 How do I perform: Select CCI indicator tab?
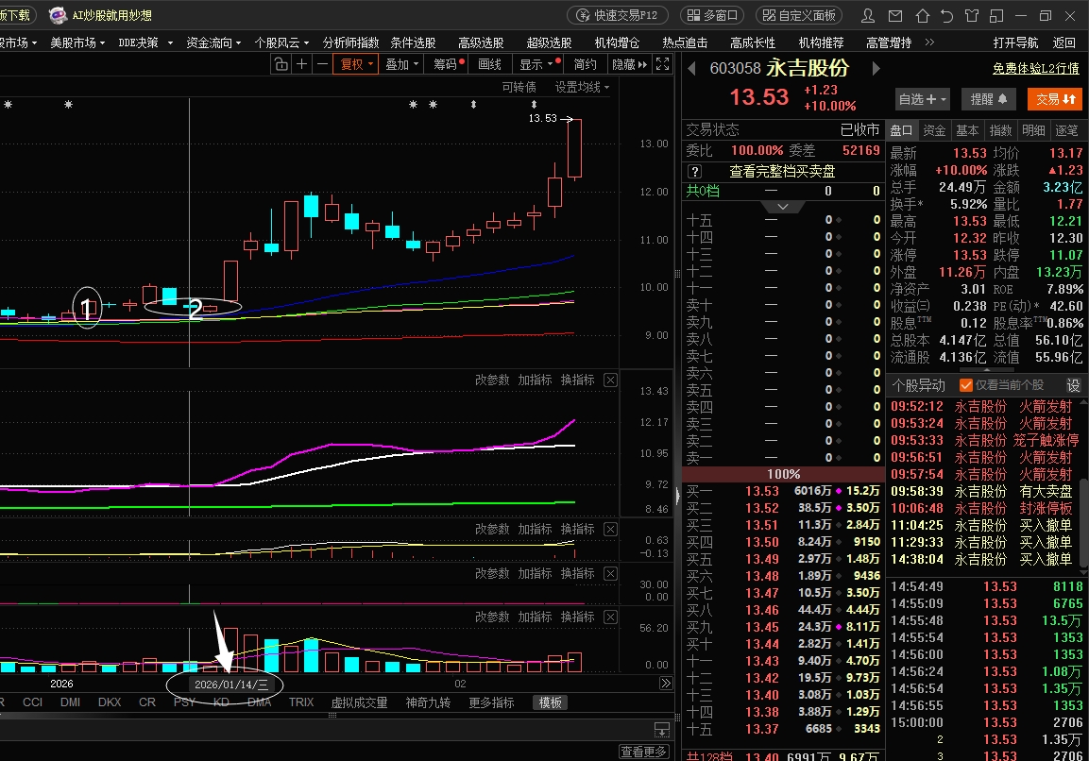[x=33, y=702]
